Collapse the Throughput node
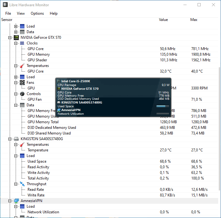221x218 pixels. pyautogui.click(x=16, y=184)
